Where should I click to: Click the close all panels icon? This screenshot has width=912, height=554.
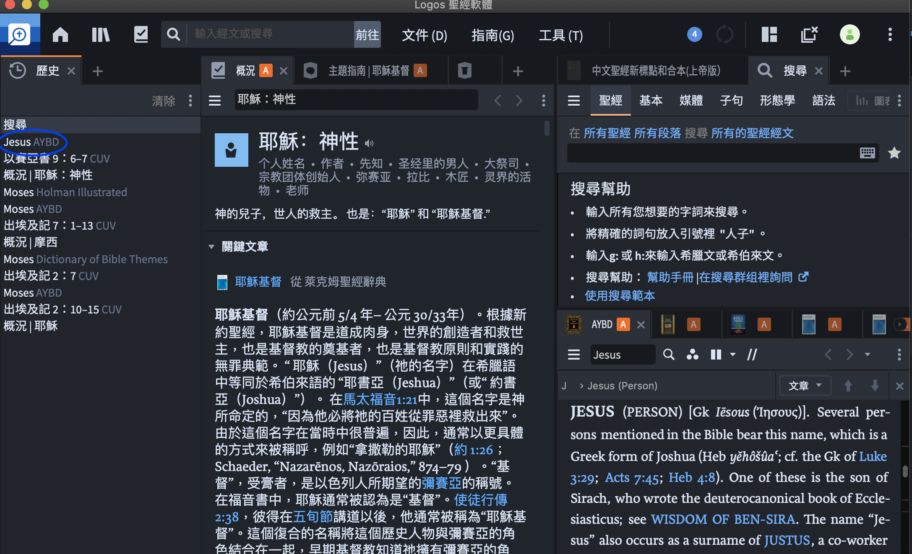pyautogui.click(x=809, y=34)
